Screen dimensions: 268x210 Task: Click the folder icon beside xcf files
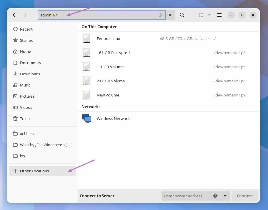[15, 134]
